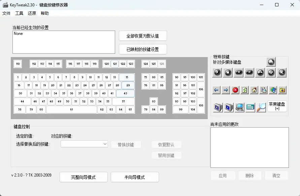The height and width of the screenshot is (196, 300).
Task: Select the Mail envelope key icon
Action: pyautogui.click(x=264, y=90)
